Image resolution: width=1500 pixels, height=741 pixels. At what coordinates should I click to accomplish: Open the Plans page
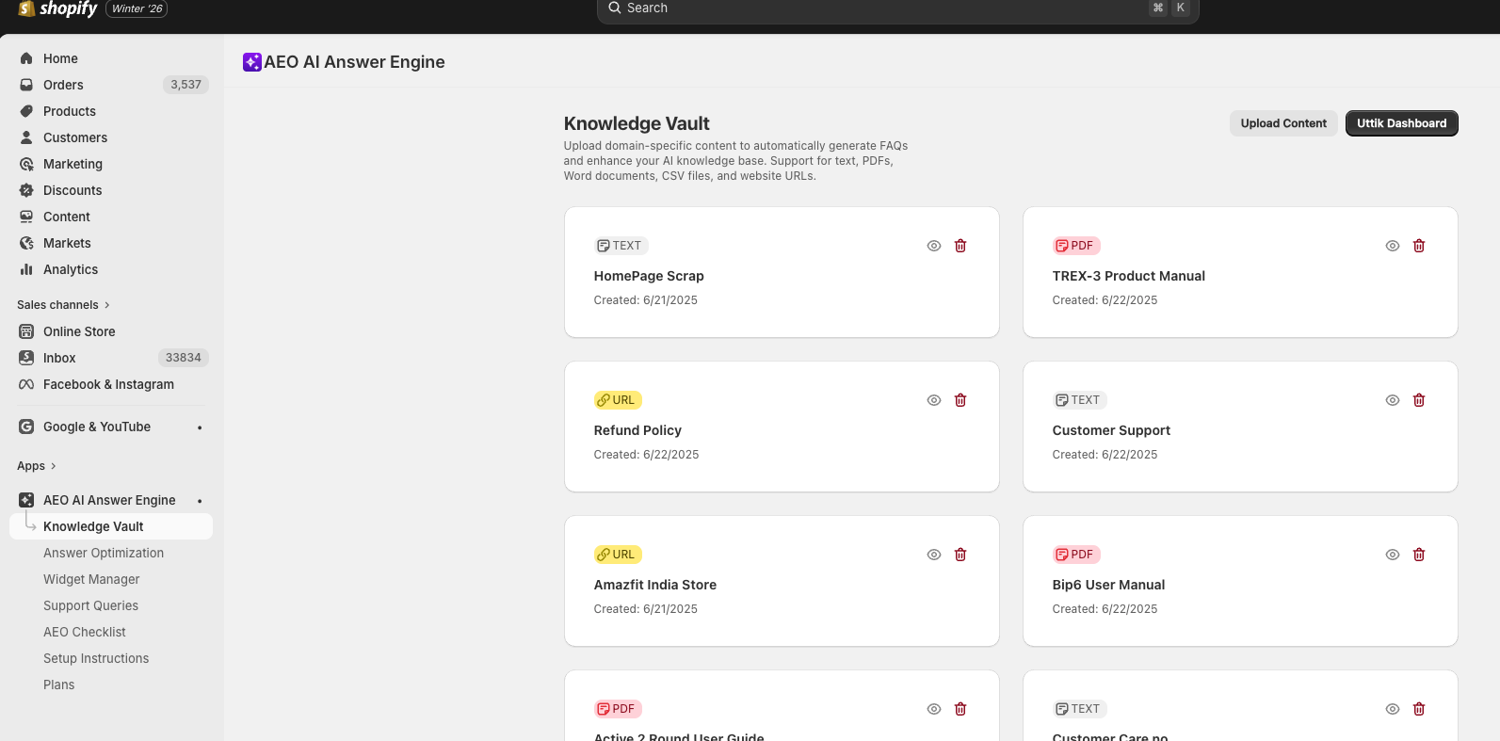(x=58, y=685)
